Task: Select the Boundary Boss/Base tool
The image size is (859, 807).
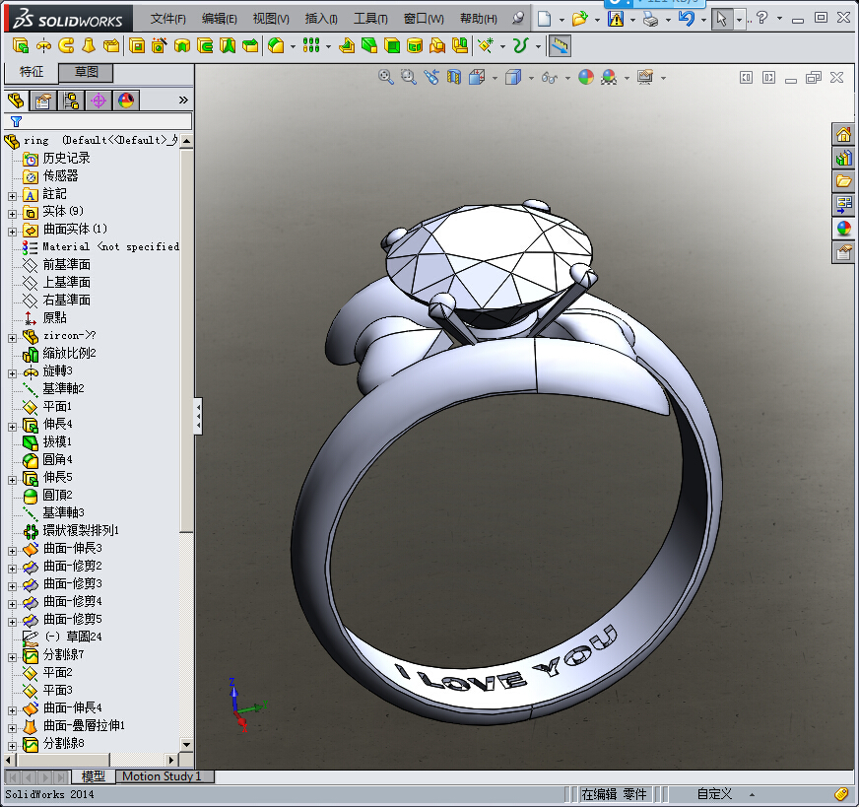Action: point(111,46)
